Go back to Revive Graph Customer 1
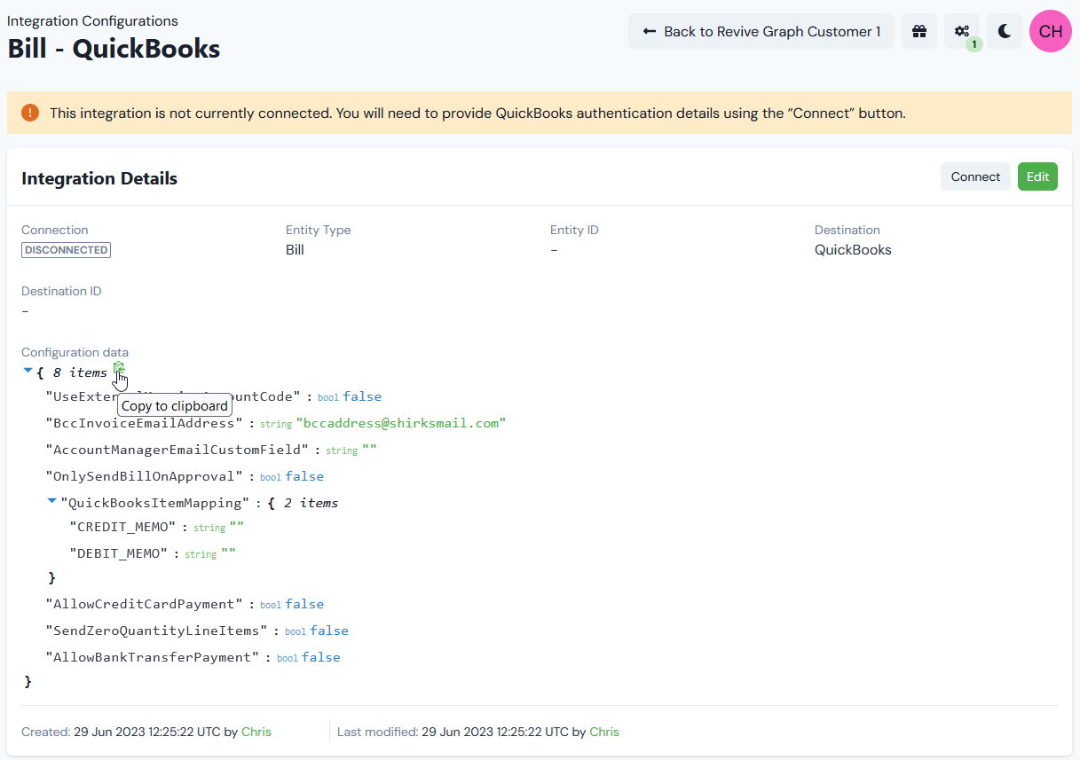 point(761,31)
